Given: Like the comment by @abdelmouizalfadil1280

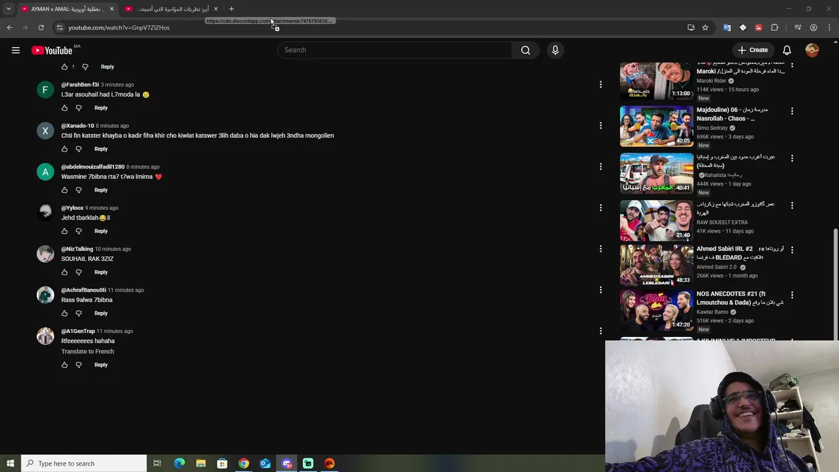Looking at the screenshot, I should pos(64,190).
